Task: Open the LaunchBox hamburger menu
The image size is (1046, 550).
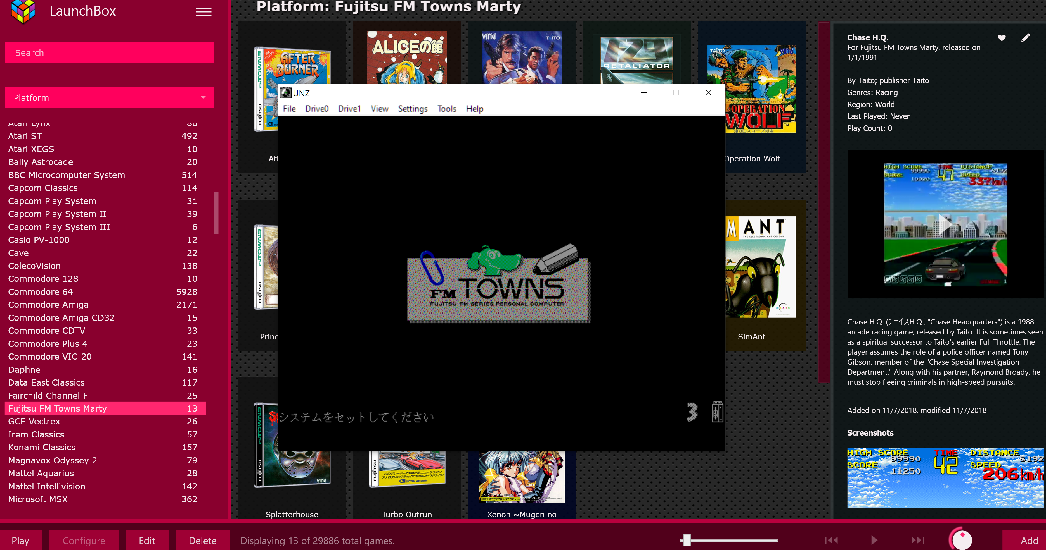Action: (x=203, y=12)
